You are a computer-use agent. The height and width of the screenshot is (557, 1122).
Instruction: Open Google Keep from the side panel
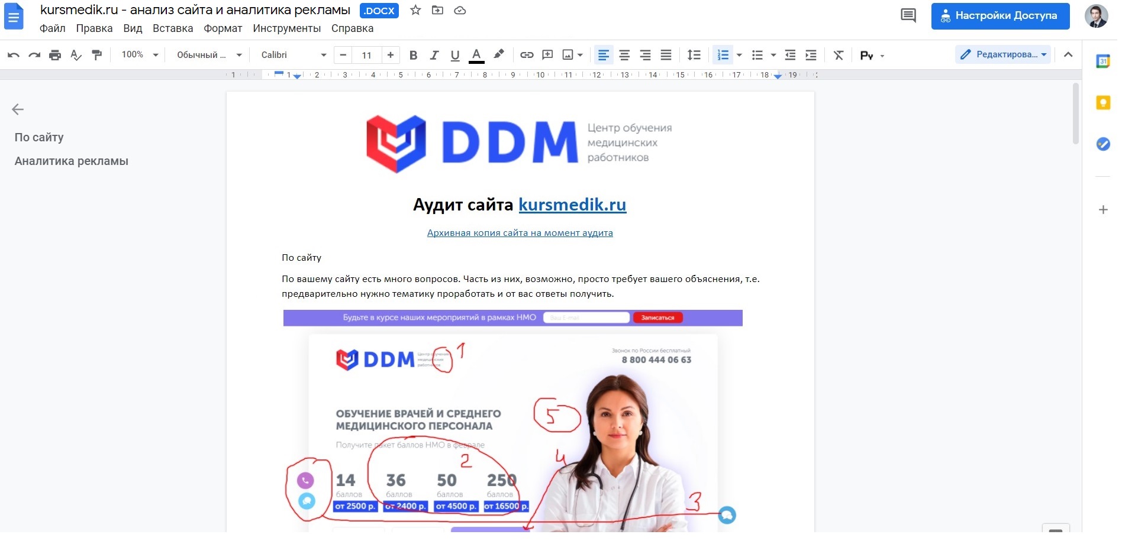(x=1103, y=102)
